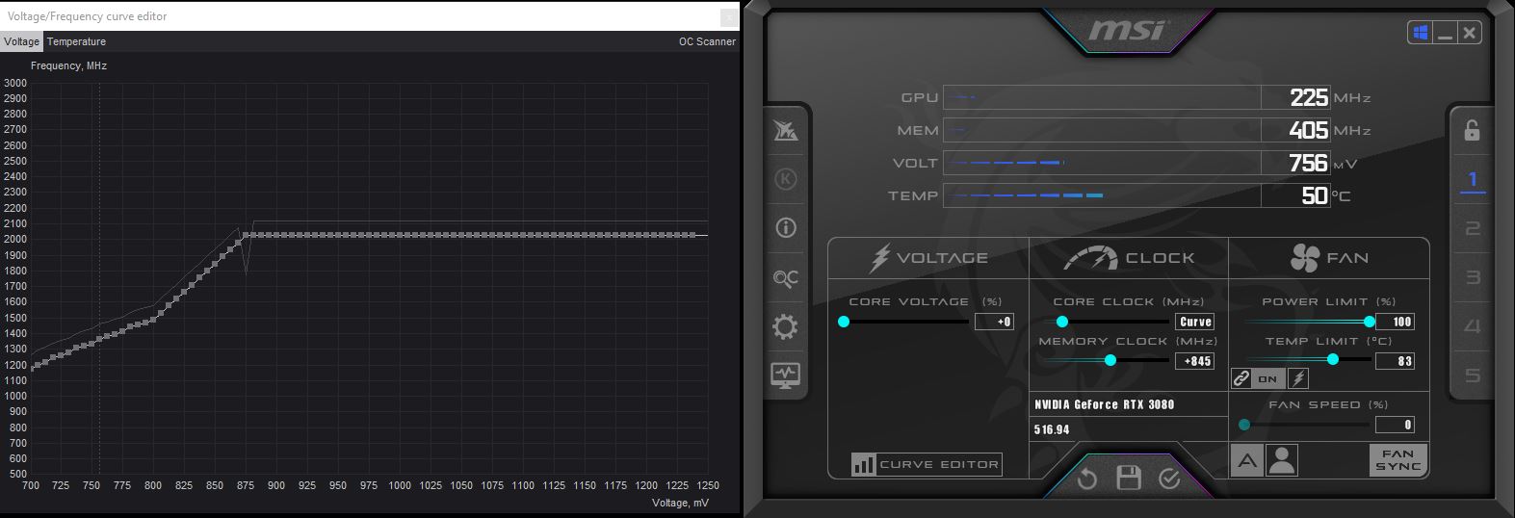Click the fan speed slider handle

1244,425
